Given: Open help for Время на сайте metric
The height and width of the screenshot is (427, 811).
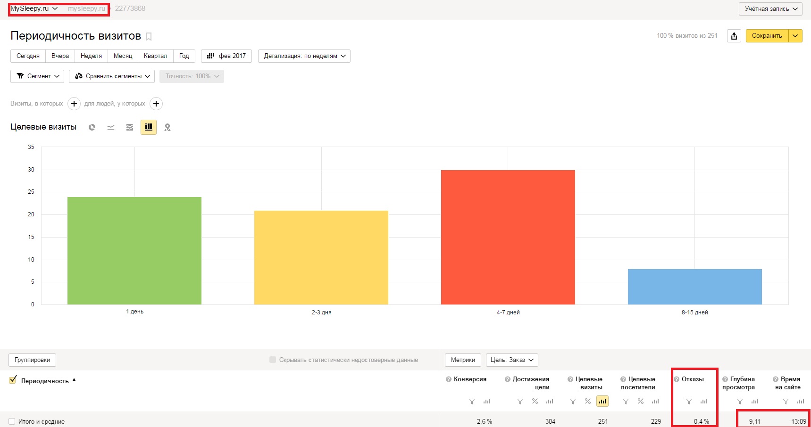Looking at the screenshot, I should click(776, 379).
